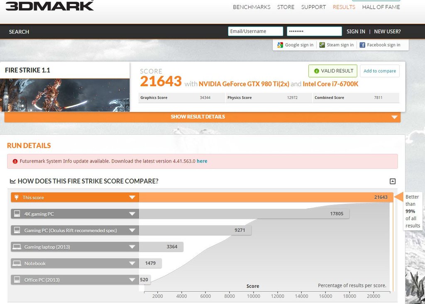Expand the Gaming PC Oculus Rift dropdown arrow

pos(132,230)
